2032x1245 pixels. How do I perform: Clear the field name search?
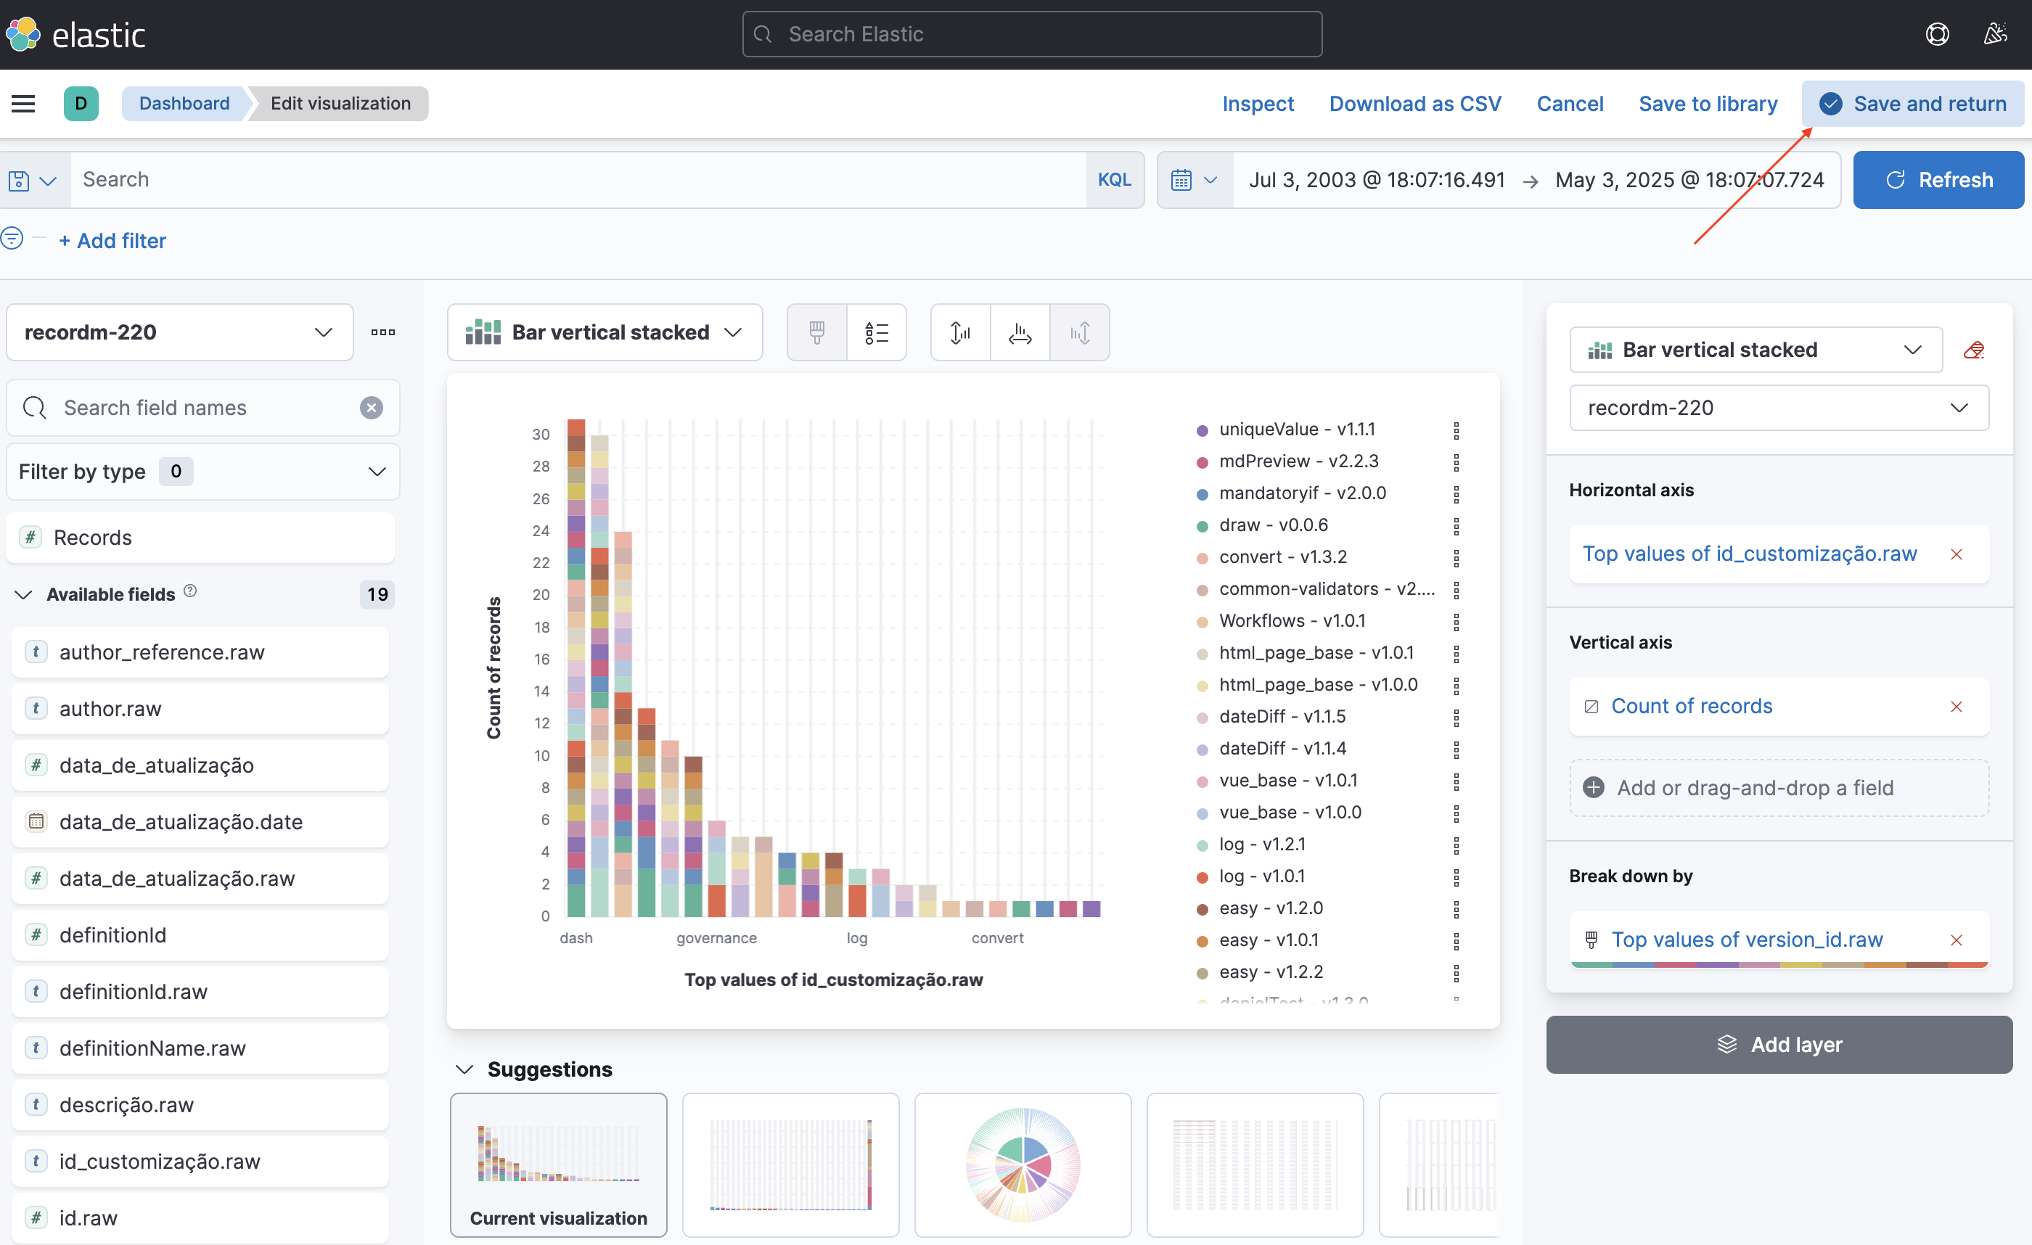click(x=371, y=408)
